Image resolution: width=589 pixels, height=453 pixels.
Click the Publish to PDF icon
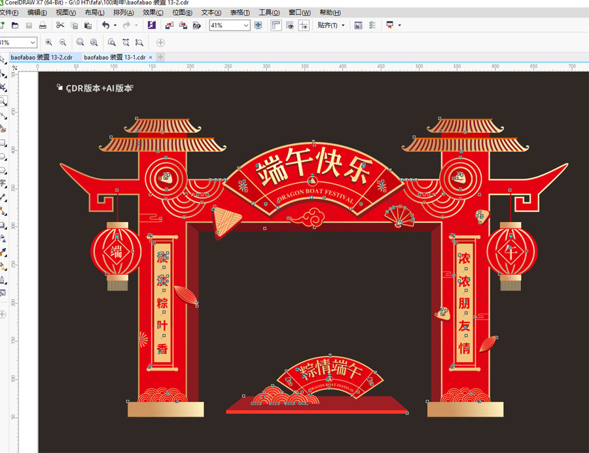[197, 26]
